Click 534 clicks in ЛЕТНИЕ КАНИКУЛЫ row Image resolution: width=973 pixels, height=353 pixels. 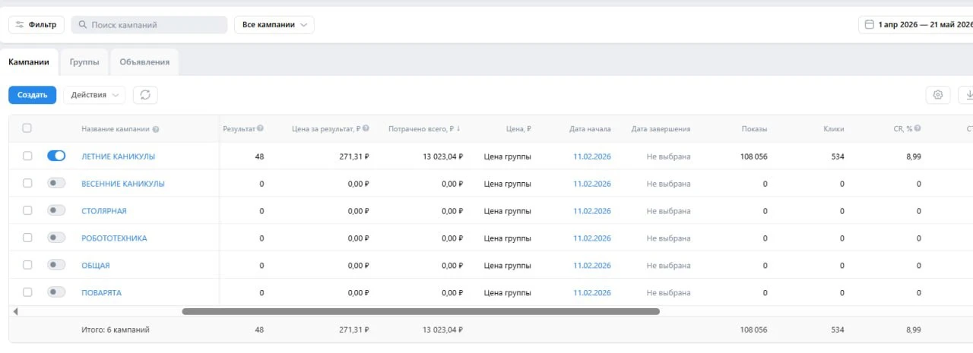click(x=837, y=156)
